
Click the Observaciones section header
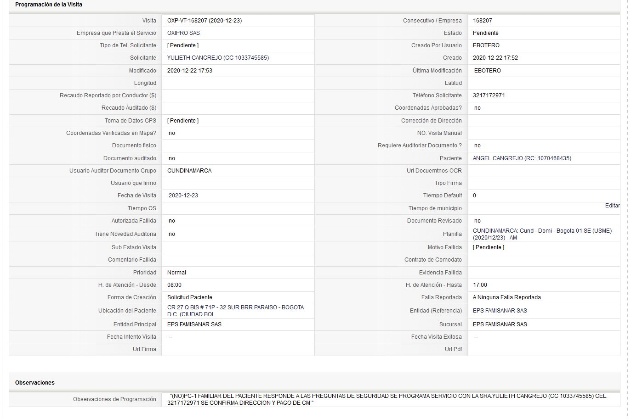(35, 383)
